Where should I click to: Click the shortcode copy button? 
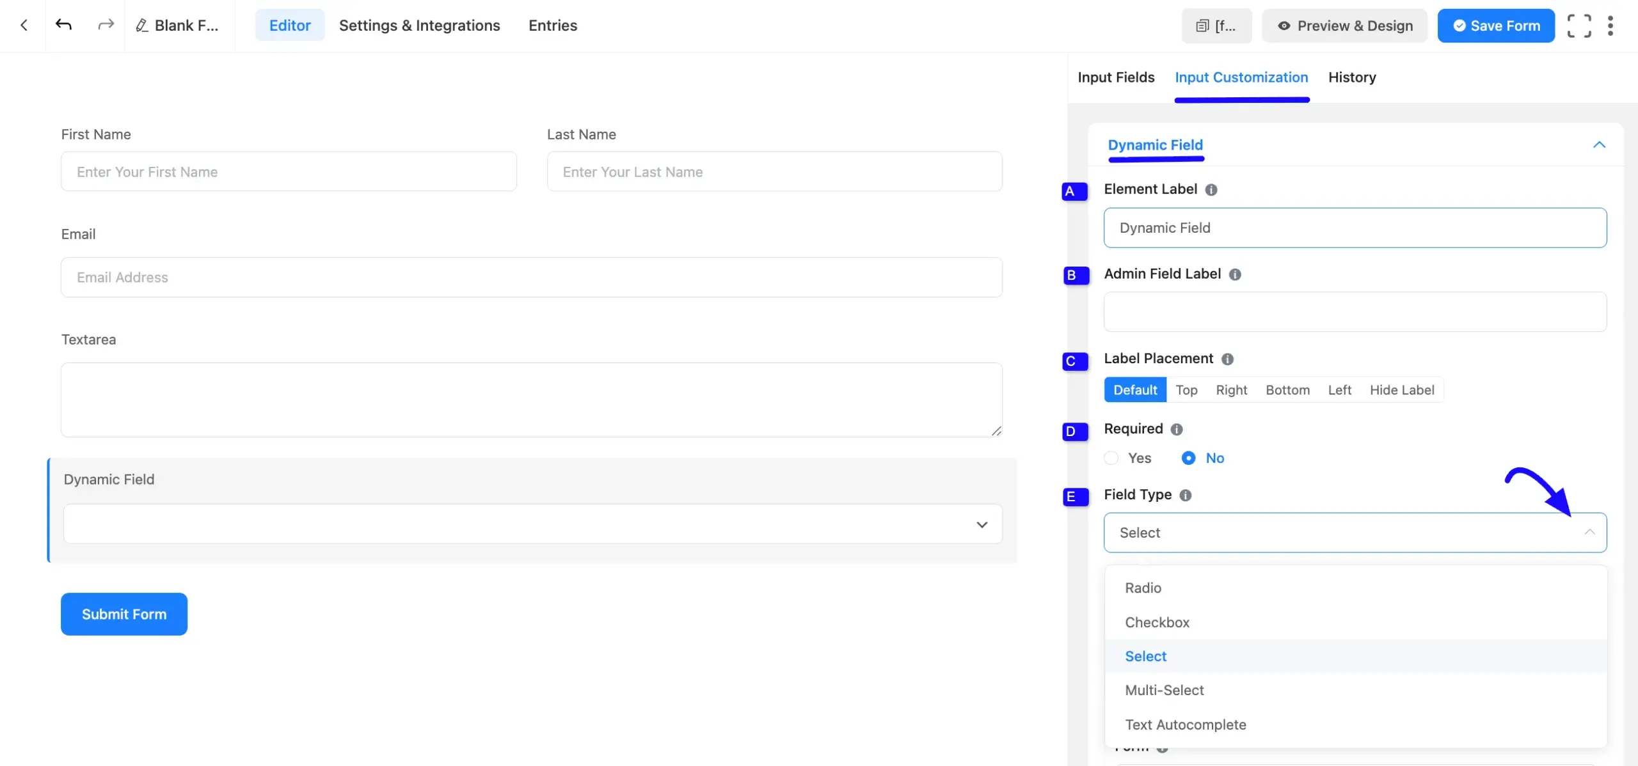tap(1216, 26)
